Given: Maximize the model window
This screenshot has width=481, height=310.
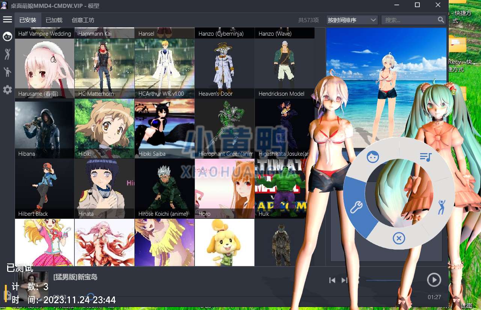Looking at the screenshot, I should pyautogui.click(x=417, y=5).
